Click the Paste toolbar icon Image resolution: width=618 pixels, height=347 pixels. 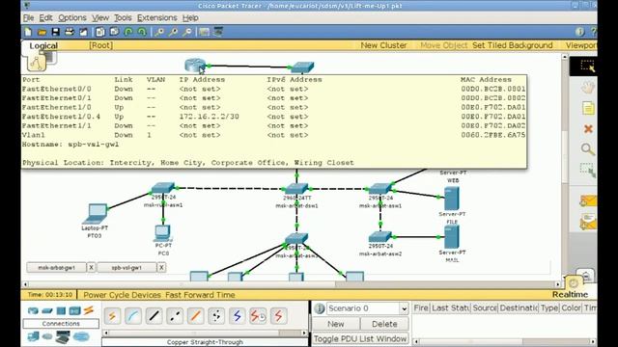coord(114,32)
